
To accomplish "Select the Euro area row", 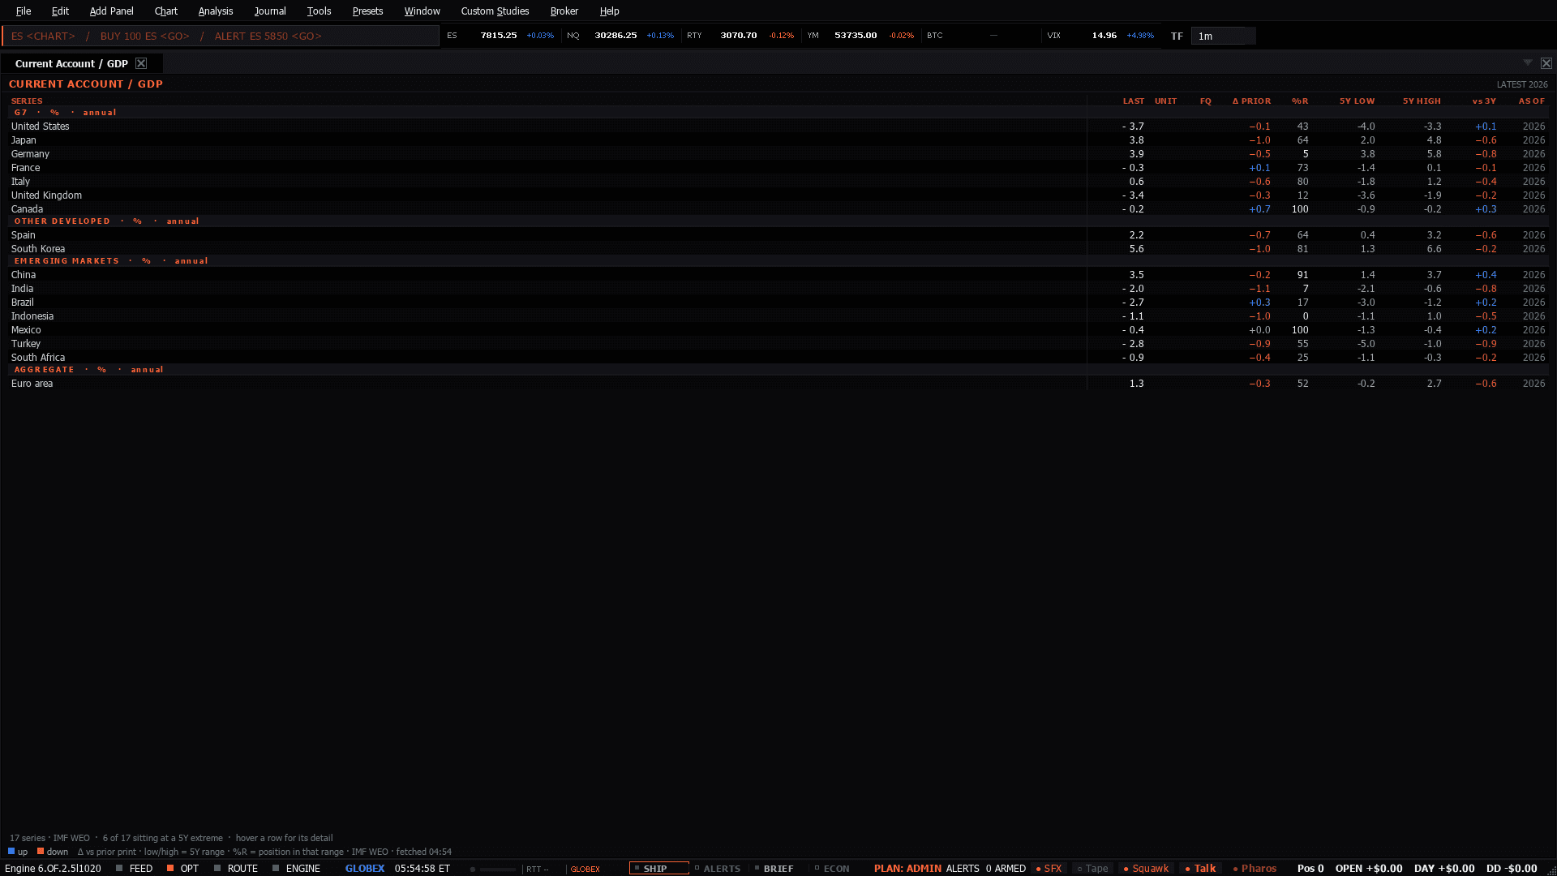I will coord(778,384).
